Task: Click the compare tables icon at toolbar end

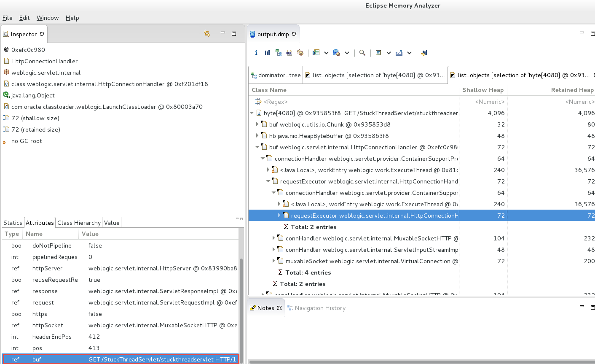Action: tap(424, 53)
